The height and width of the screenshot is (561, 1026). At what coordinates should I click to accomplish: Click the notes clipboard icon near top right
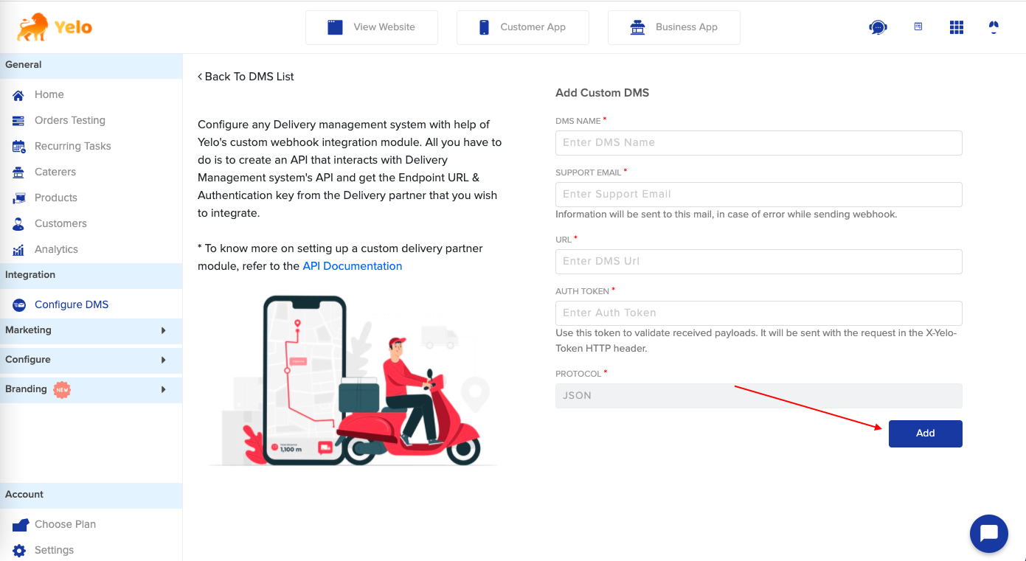coord(918,26)
